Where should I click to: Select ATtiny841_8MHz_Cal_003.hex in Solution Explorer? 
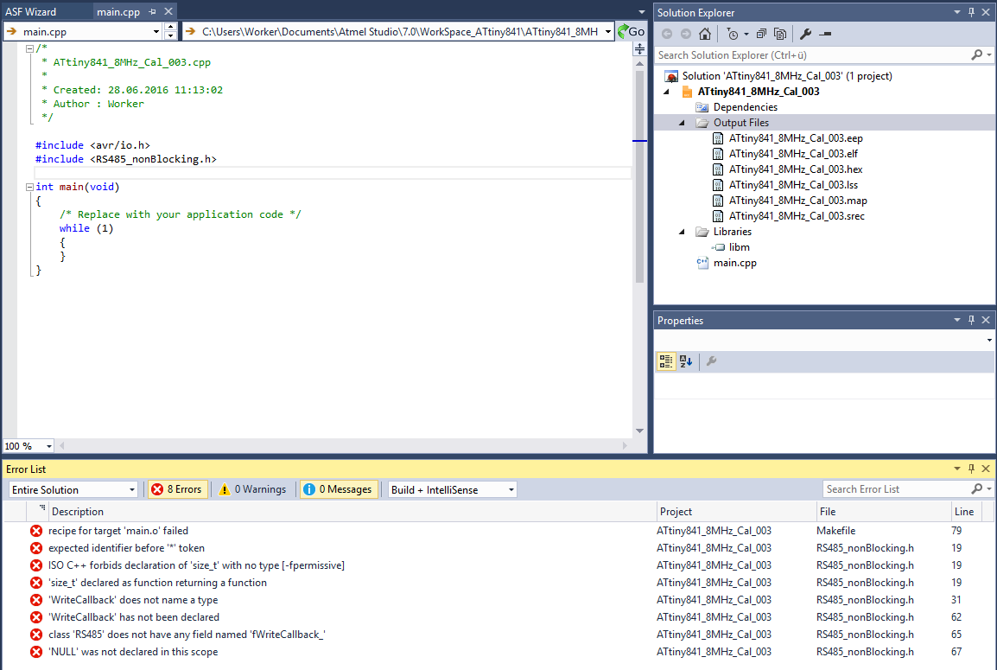[x=795, y=169]
